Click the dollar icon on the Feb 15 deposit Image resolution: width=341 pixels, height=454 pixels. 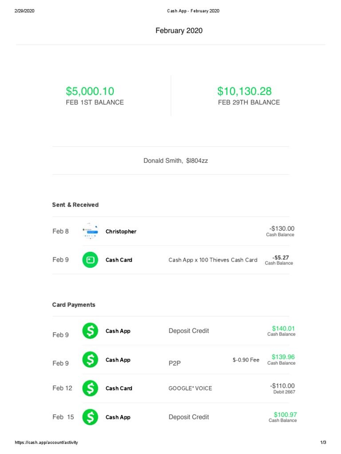[90, 417]
